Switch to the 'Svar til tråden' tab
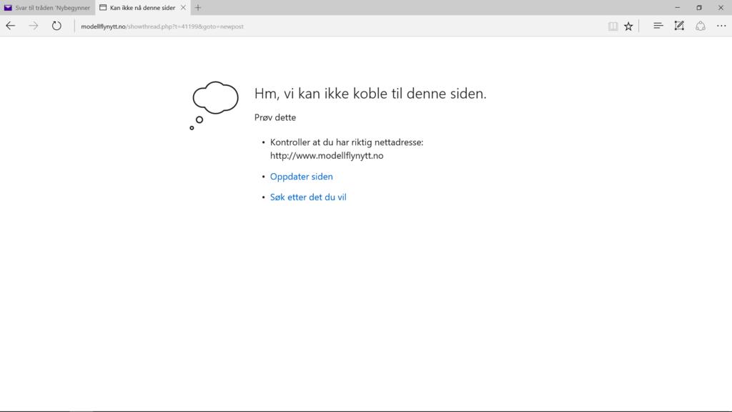The height and width of the screenshot is (412, 732). 52,8
